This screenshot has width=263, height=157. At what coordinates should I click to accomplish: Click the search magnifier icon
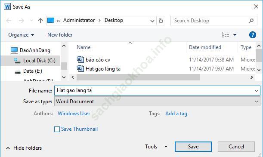[251, 21]
